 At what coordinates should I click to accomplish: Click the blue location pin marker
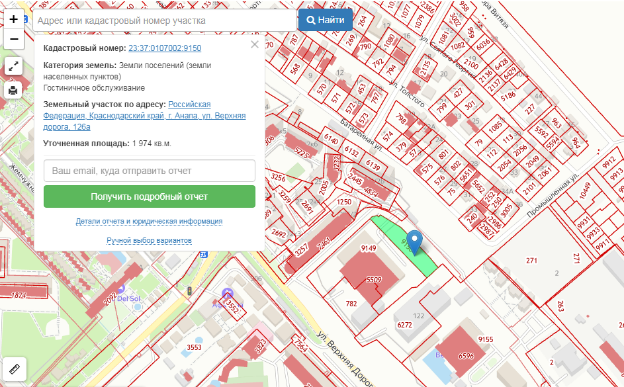click(415, 242)
